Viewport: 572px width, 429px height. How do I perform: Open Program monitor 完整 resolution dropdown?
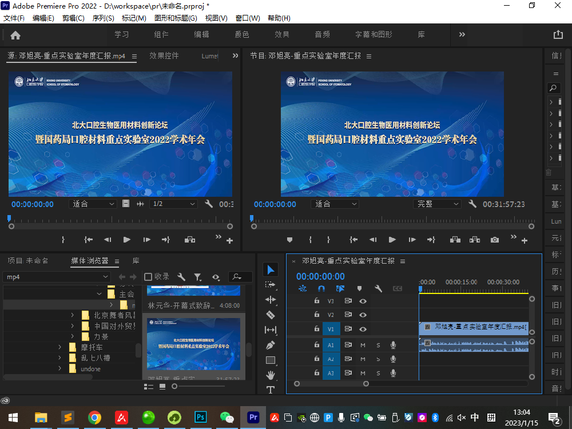tap(437, 204)
